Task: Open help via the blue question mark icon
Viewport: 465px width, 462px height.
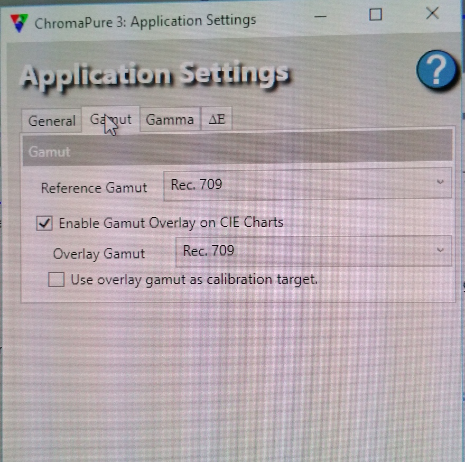Action: 436,71
